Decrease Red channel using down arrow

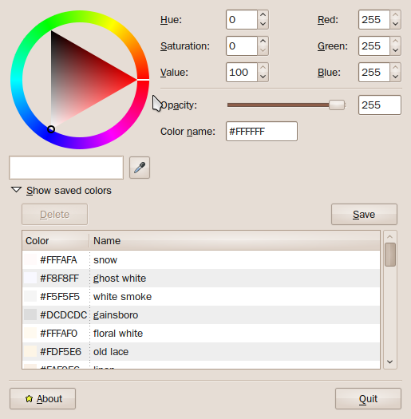pos(395,24)
